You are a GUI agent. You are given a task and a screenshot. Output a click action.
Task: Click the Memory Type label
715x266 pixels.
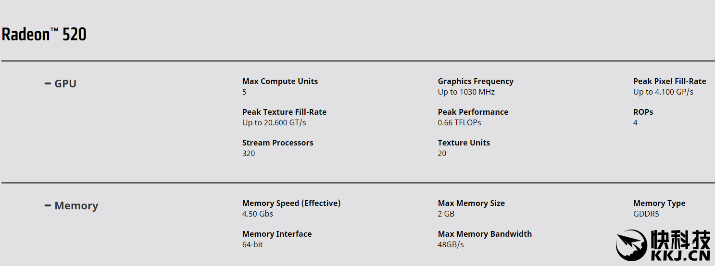point(659,203)
